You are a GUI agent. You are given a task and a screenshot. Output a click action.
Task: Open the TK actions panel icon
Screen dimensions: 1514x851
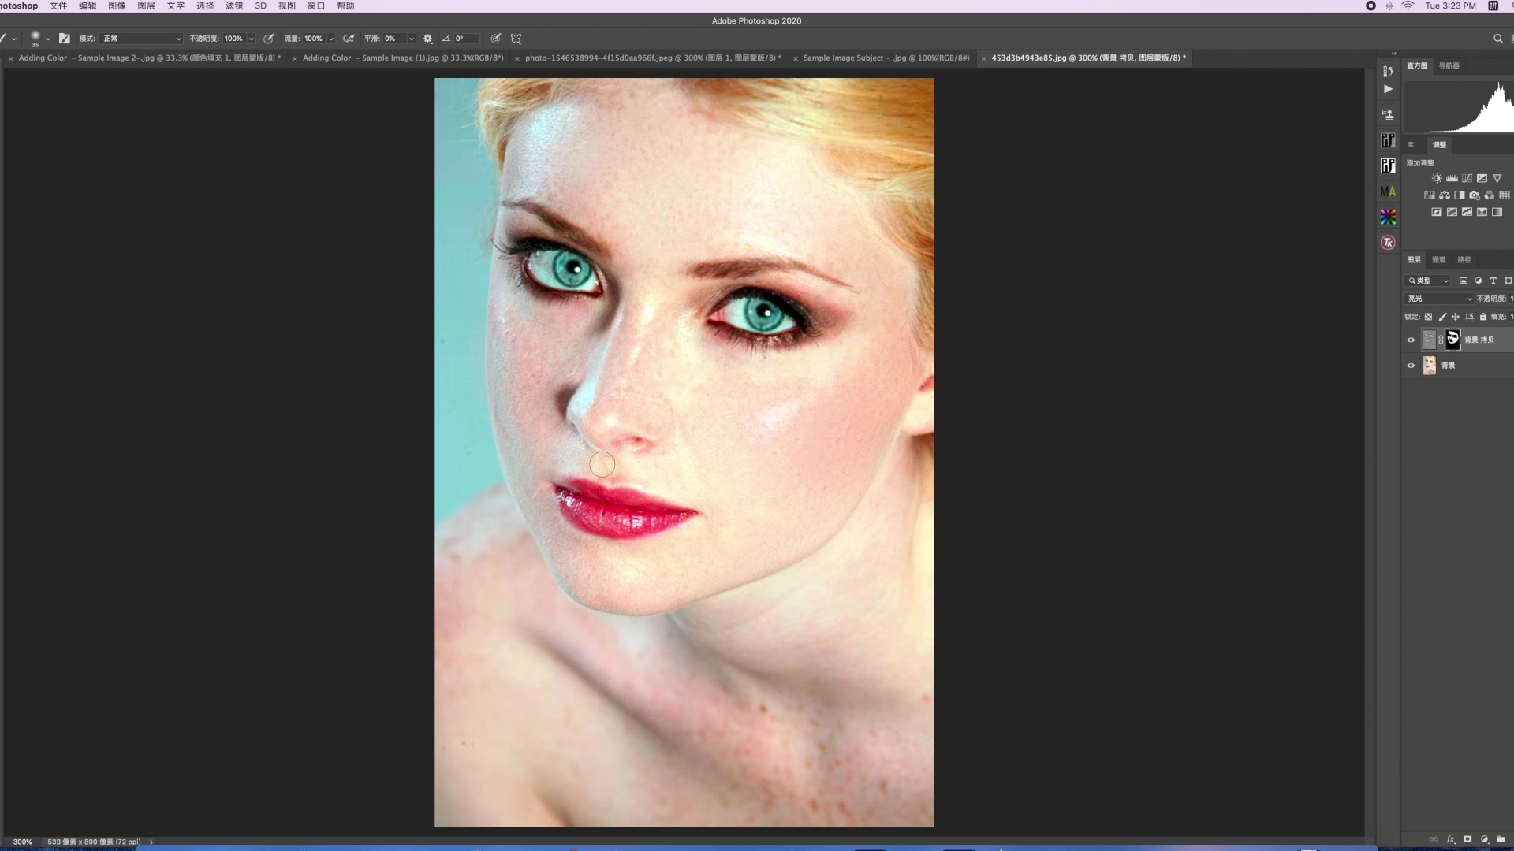[1388, 243]
